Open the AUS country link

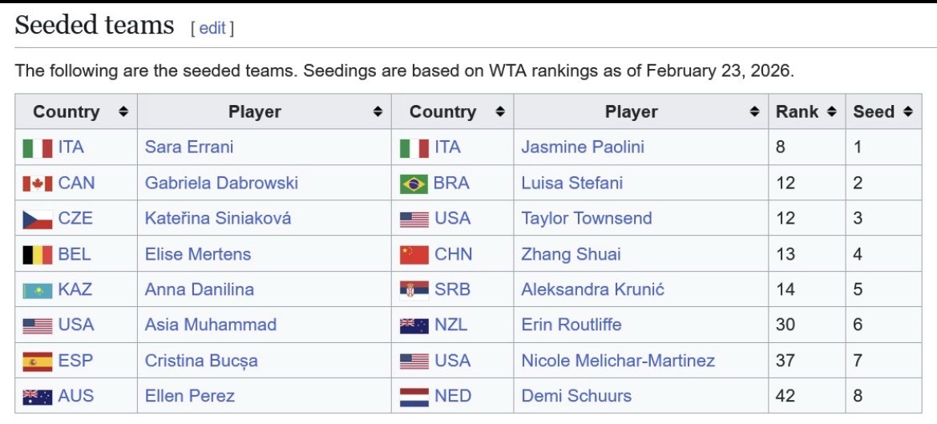pos(76,396)
